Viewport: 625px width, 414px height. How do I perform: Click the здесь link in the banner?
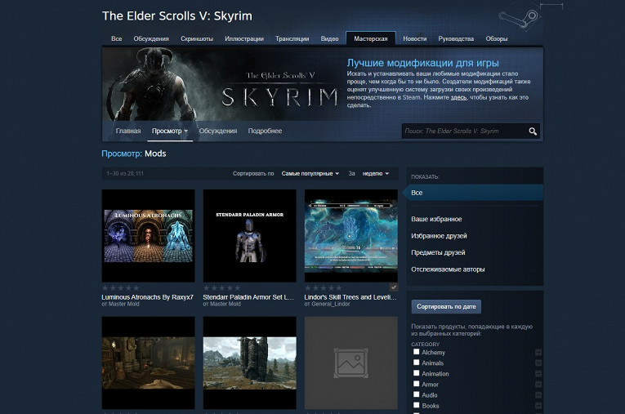458,97
